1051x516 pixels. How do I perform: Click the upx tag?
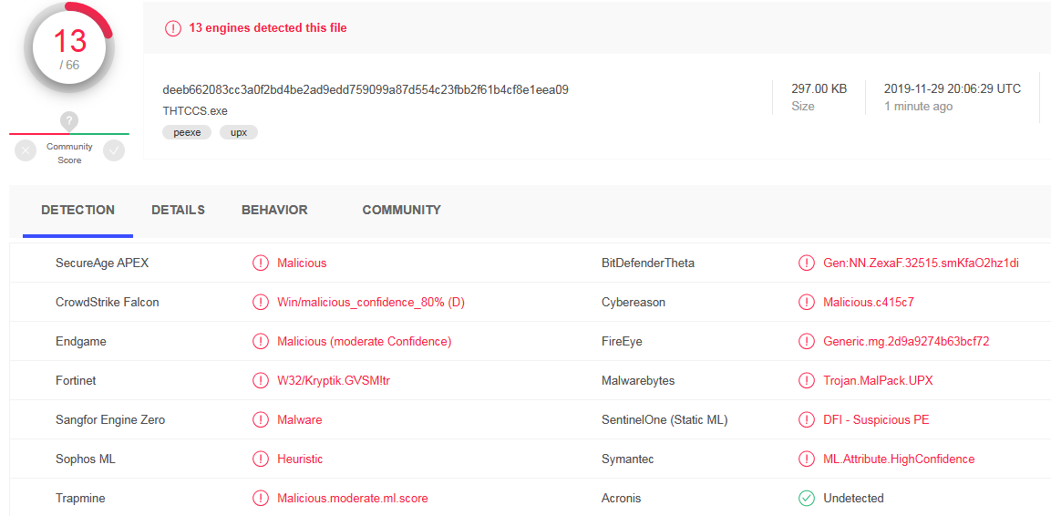239,132
